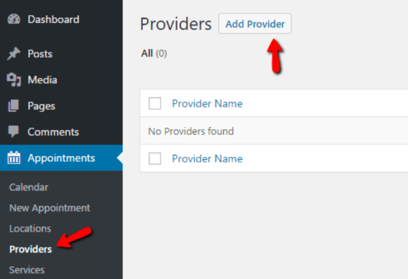
Task: Tick the header select-all providers checkbox
Action: coord(155,104)
